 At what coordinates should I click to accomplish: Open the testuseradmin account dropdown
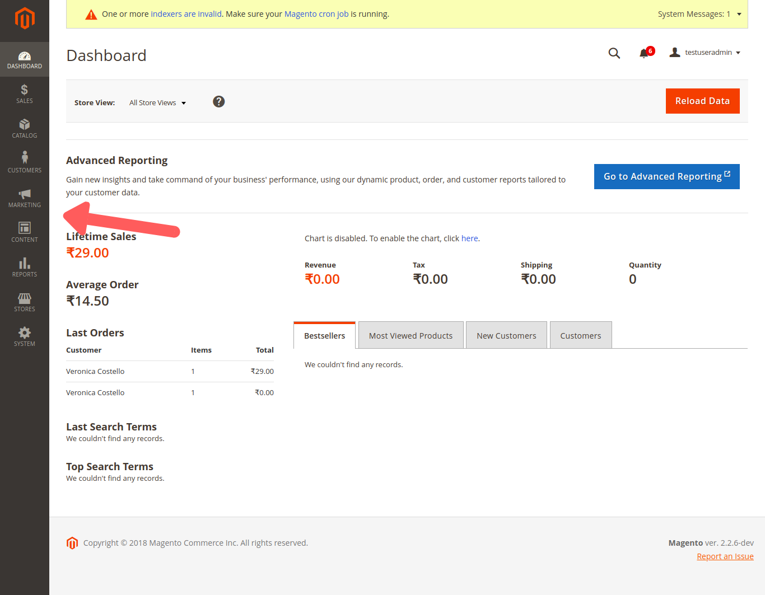tap(706, 53)
